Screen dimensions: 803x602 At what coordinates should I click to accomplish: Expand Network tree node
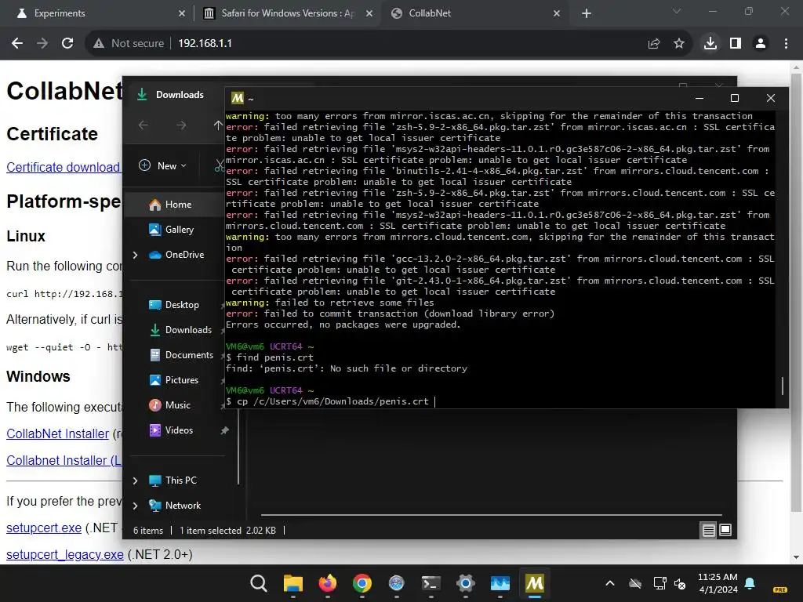(x=135, y=506)
